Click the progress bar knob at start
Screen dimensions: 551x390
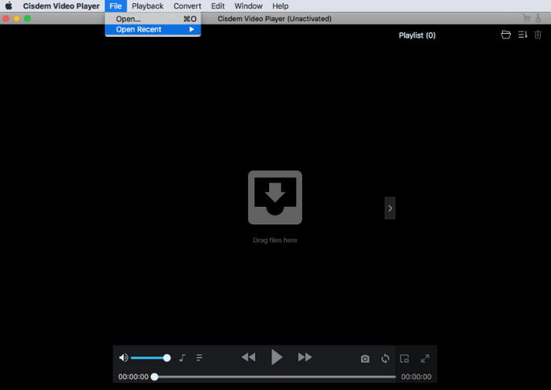click(154, 377)
